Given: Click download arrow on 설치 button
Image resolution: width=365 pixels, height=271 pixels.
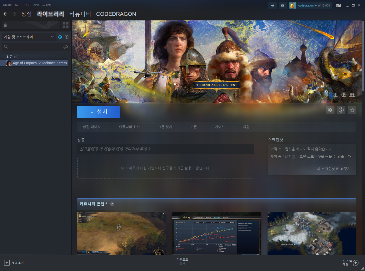Looking at the screenshot, I should (x=92, y=112).
